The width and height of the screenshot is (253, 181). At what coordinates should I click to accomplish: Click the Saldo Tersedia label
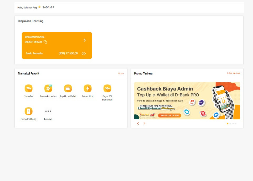tap(34, 53)
